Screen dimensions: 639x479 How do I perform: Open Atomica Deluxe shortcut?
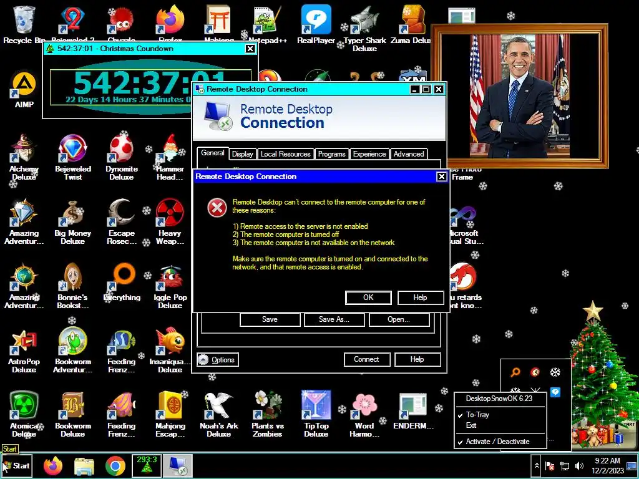24,414
